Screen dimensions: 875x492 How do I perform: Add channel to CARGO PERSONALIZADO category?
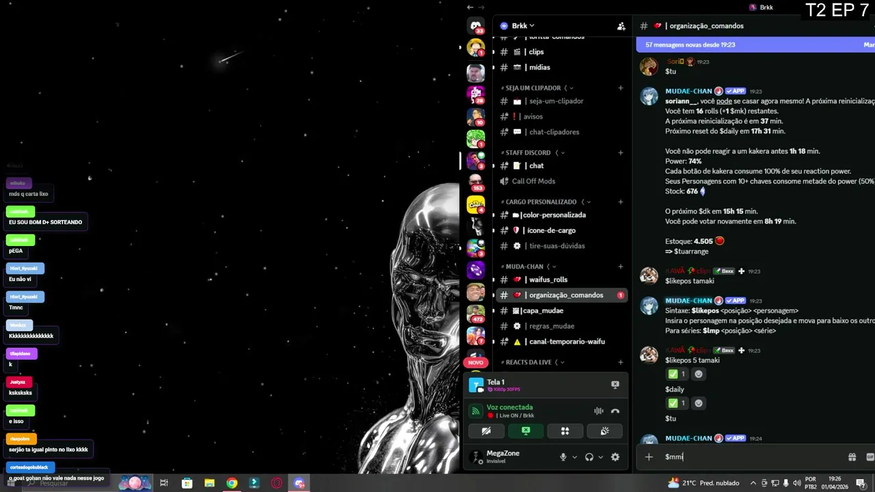pos(621,202)
